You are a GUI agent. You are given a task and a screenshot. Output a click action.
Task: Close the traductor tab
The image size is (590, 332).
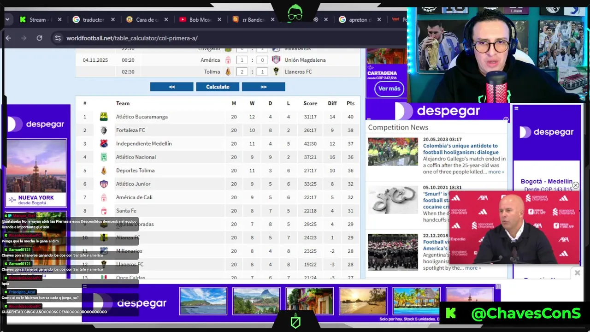click(x=113, y=20)
